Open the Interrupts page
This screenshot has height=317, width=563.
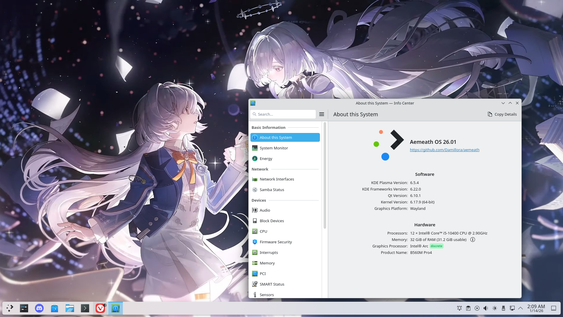click(x=285, y=252)
